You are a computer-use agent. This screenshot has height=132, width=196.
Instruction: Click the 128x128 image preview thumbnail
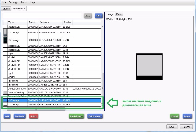(x=149, y=66)
